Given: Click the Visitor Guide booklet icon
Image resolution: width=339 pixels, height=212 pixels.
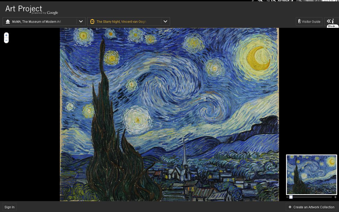Looking at the screenshot, I should [299, 21].
